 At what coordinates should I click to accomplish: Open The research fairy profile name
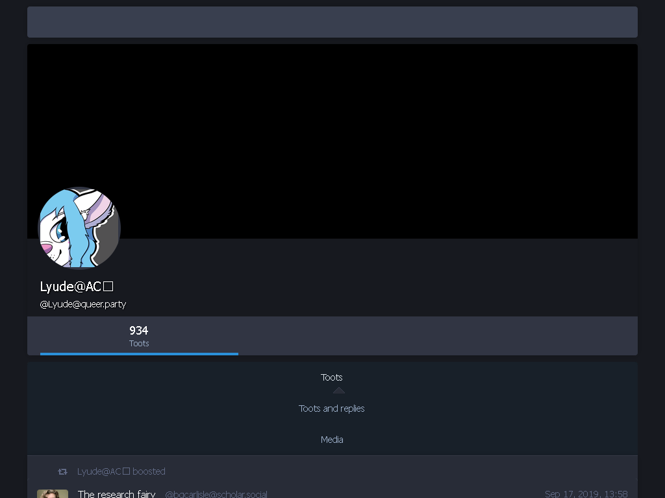coord(117,494)
